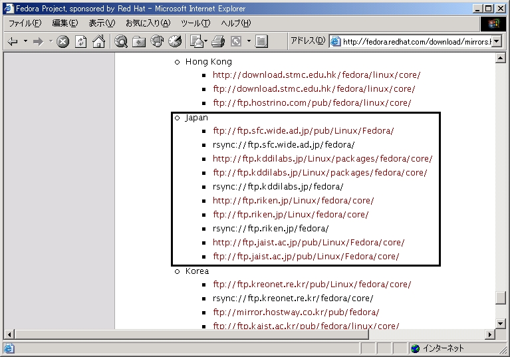Open http://download.stmc.edu.hk/fedora/linux/core/ link
Screen dimensions: 510x357
tap(317, 74)
